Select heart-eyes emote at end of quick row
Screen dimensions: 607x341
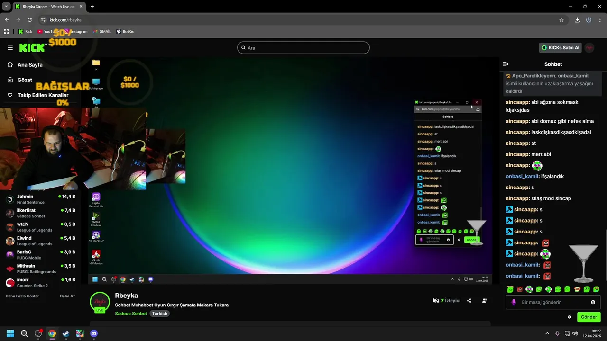click(596, 289)
